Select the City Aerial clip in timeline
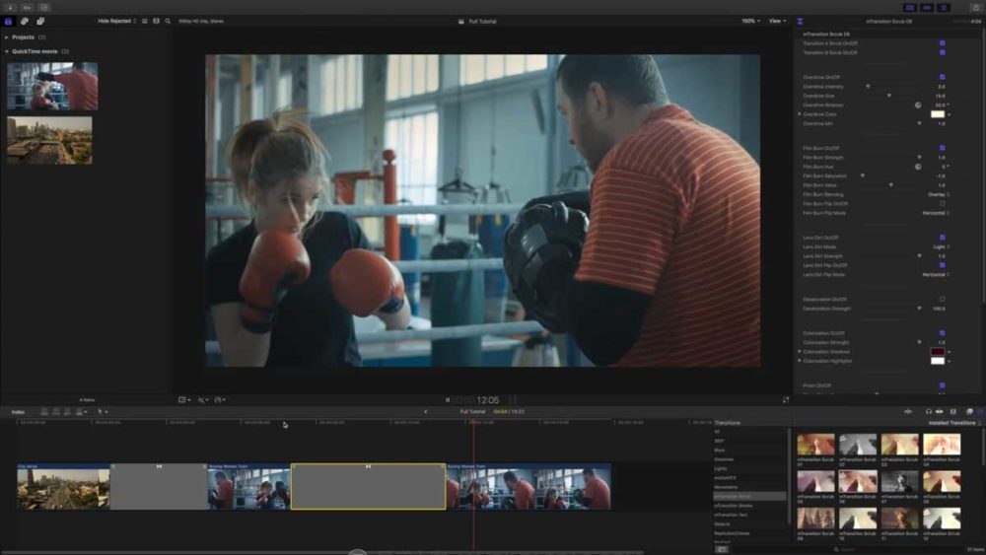 click(63, 487)
